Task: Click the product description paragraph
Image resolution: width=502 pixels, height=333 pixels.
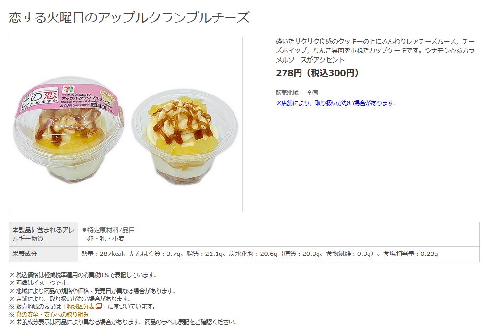Action: [x=375, y=50]
